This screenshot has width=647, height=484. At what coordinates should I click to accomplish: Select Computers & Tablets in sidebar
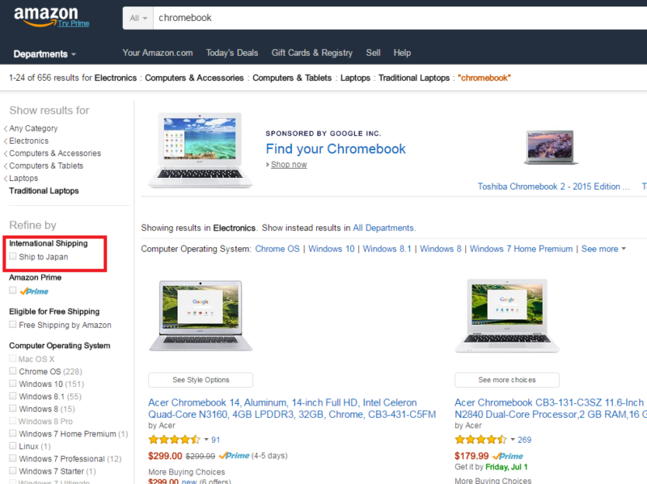coord(46,166)
